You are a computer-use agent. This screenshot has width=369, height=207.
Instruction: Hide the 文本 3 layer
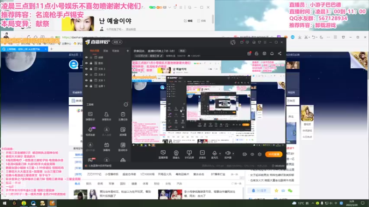point(86,69)
